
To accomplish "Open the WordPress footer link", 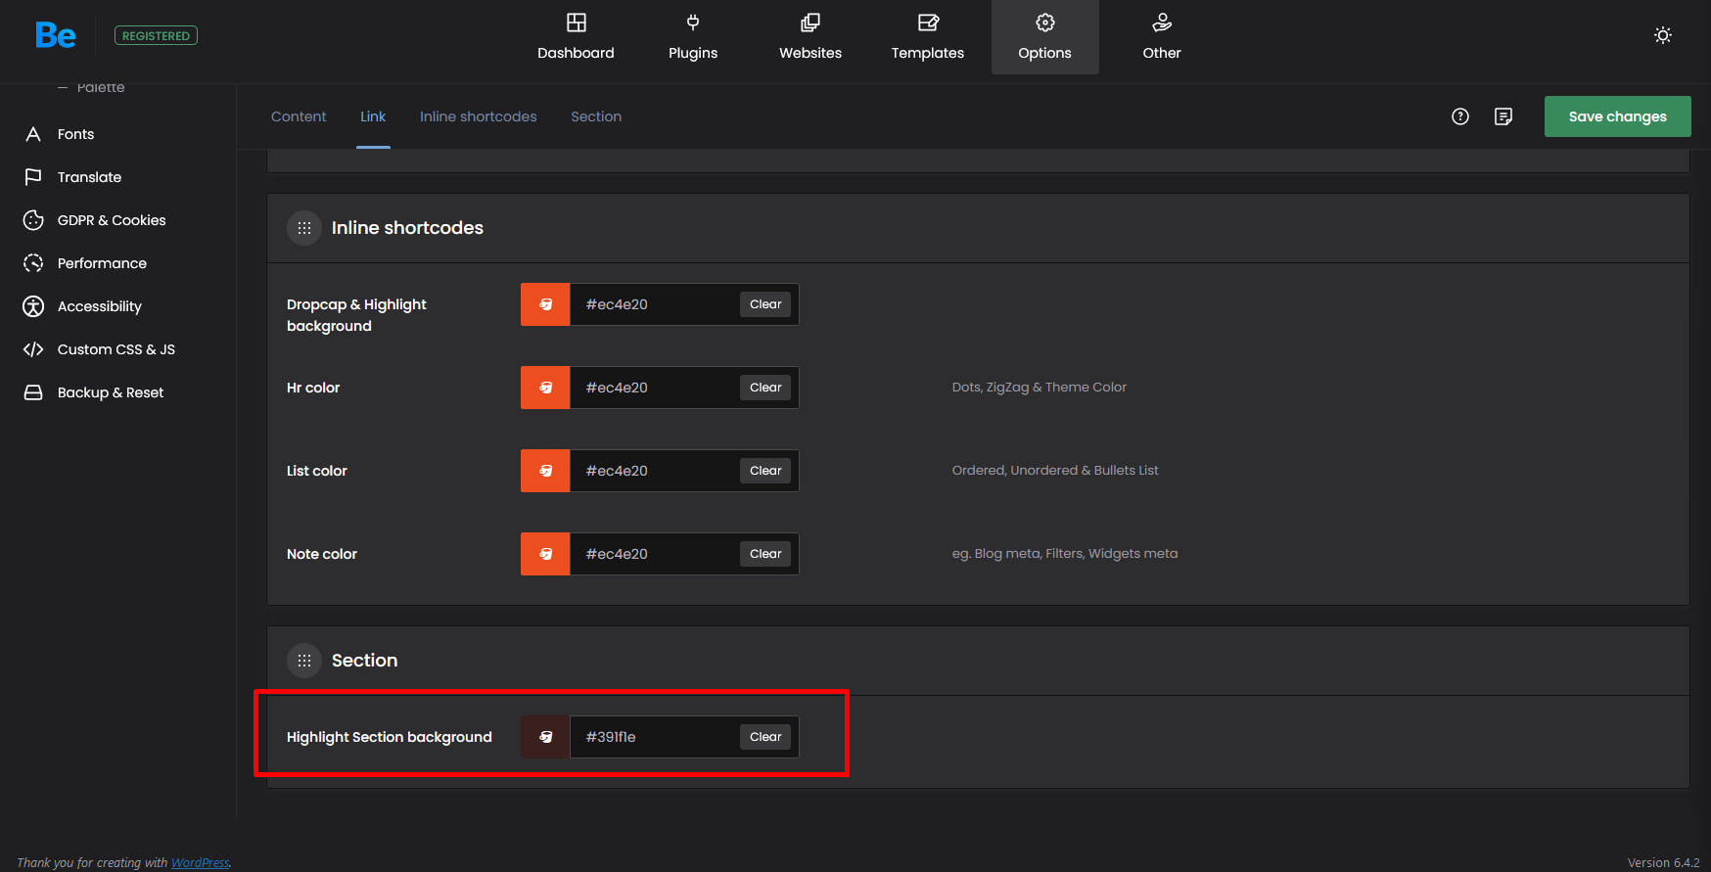I will tap(200, 862).
